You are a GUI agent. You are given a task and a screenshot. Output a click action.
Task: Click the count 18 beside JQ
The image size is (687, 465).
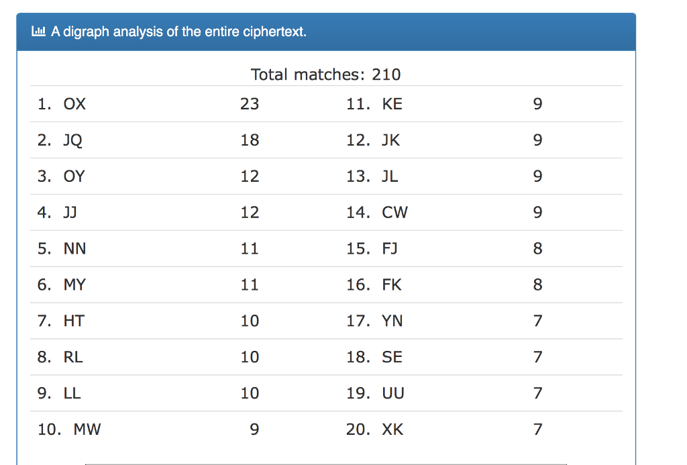click(x=250, y=140)
